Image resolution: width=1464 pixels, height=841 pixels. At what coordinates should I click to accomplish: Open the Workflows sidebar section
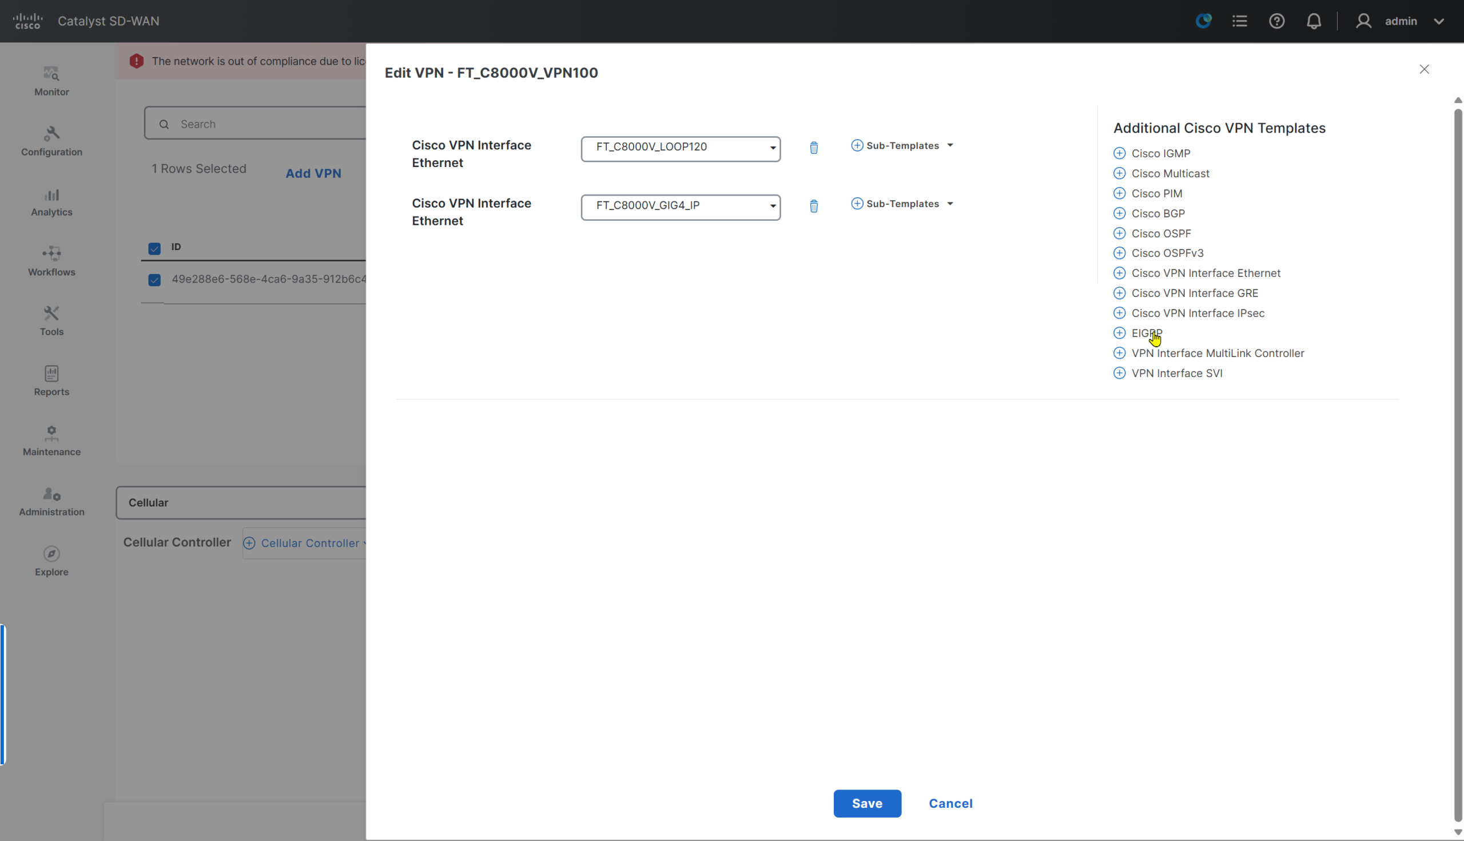(51, 261)
